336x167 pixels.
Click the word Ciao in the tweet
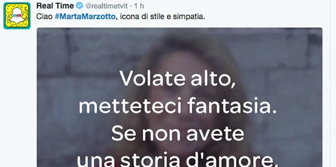click(44, 17)
